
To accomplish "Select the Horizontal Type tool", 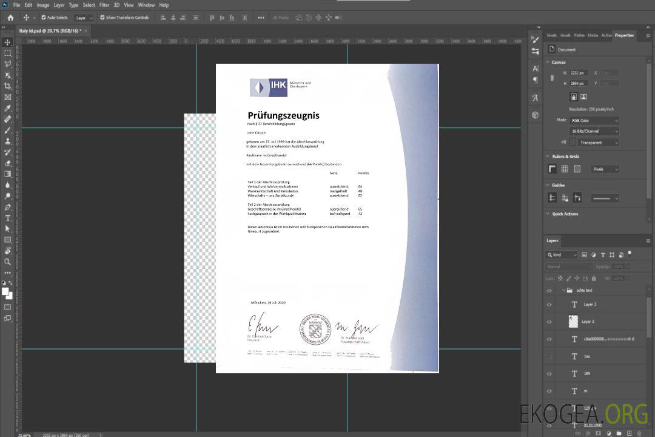I will point(7,218).
